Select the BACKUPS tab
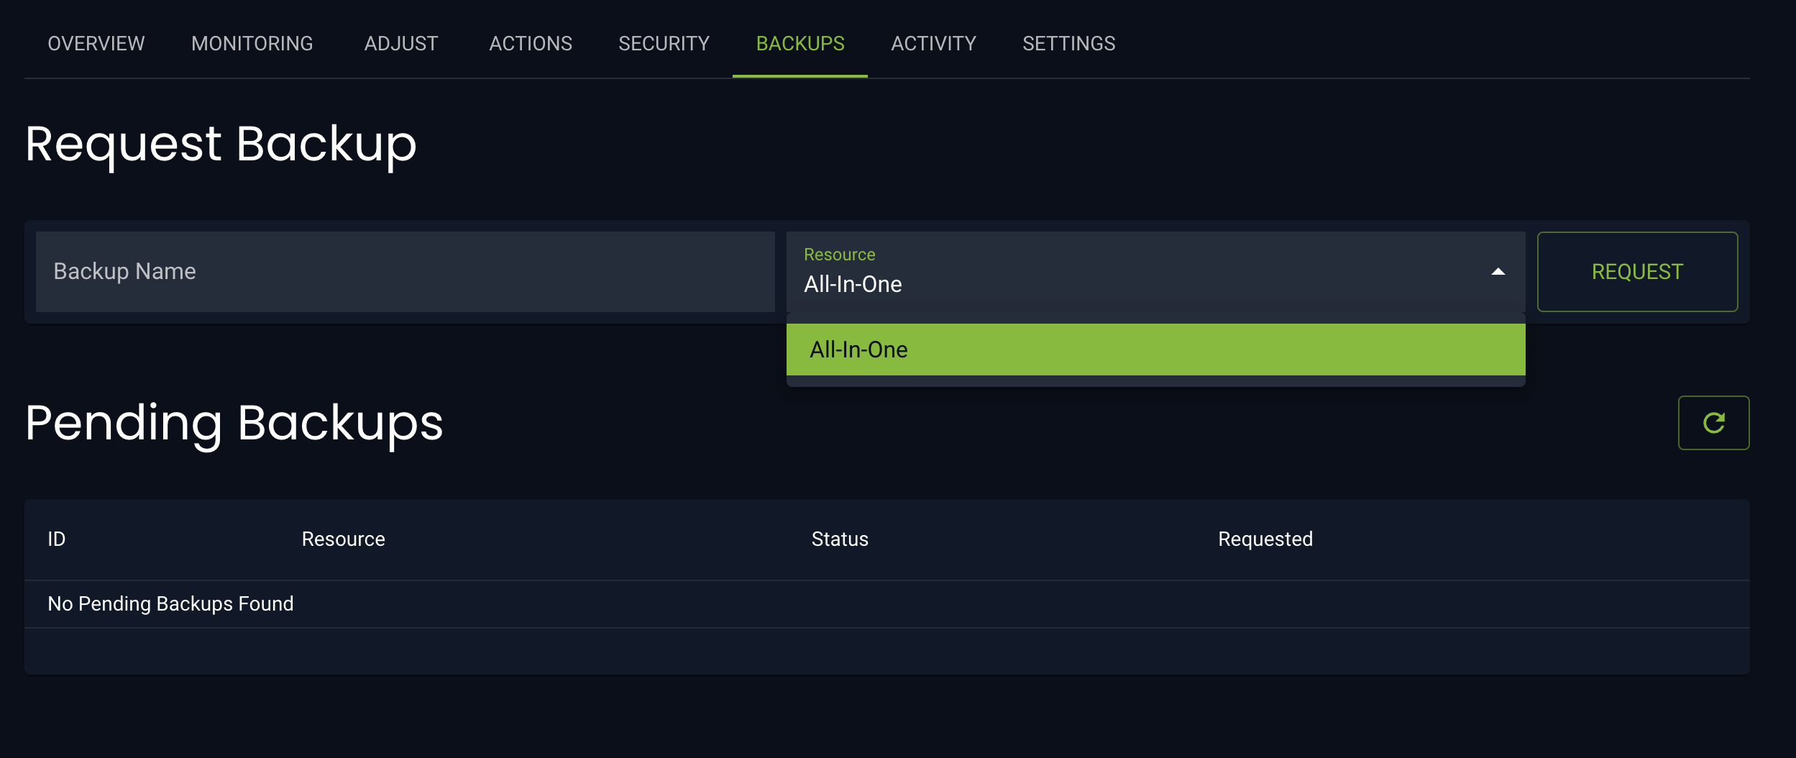Viewport: 1796px width, 758px height. coord(800,44)
